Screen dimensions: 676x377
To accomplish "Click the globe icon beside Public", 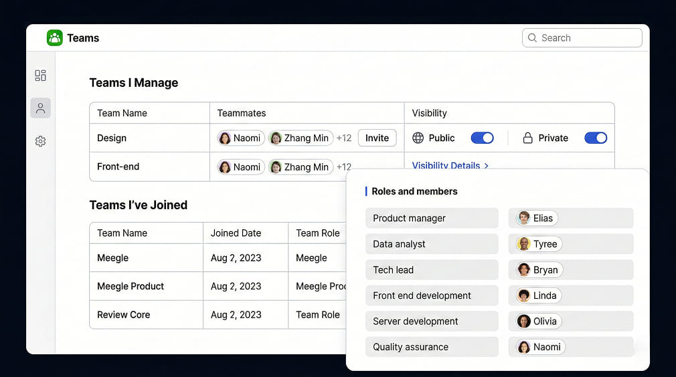I will point(418,138).
